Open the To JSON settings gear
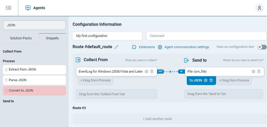The height and width of the screenshot is (127, 267). [x=206, y=80]
